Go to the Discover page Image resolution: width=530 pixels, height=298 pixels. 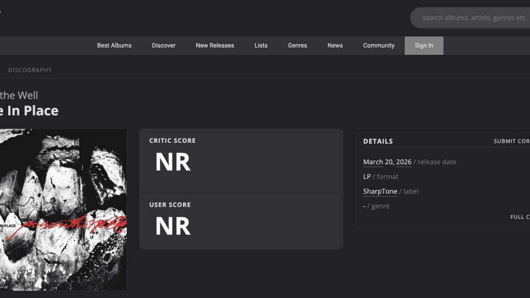coord(164,46)
